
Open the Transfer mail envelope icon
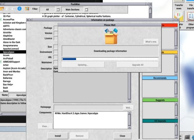pyautogui.click(x=179, y=16)
